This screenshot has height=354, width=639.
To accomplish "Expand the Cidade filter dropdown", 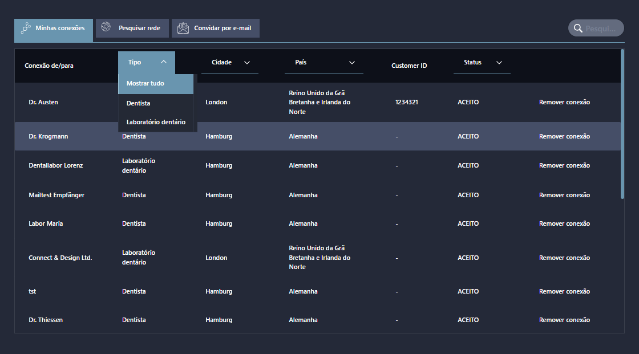I will point(247,63).
